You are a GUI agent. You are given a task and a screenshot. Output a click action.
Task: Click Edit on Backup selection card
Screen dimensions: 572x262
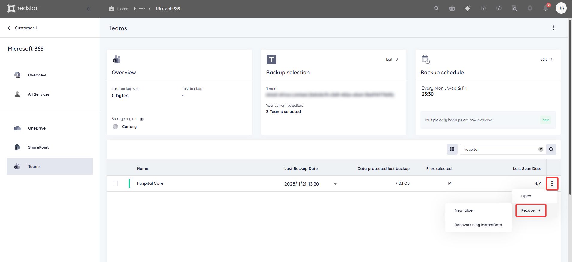[389, 59]
